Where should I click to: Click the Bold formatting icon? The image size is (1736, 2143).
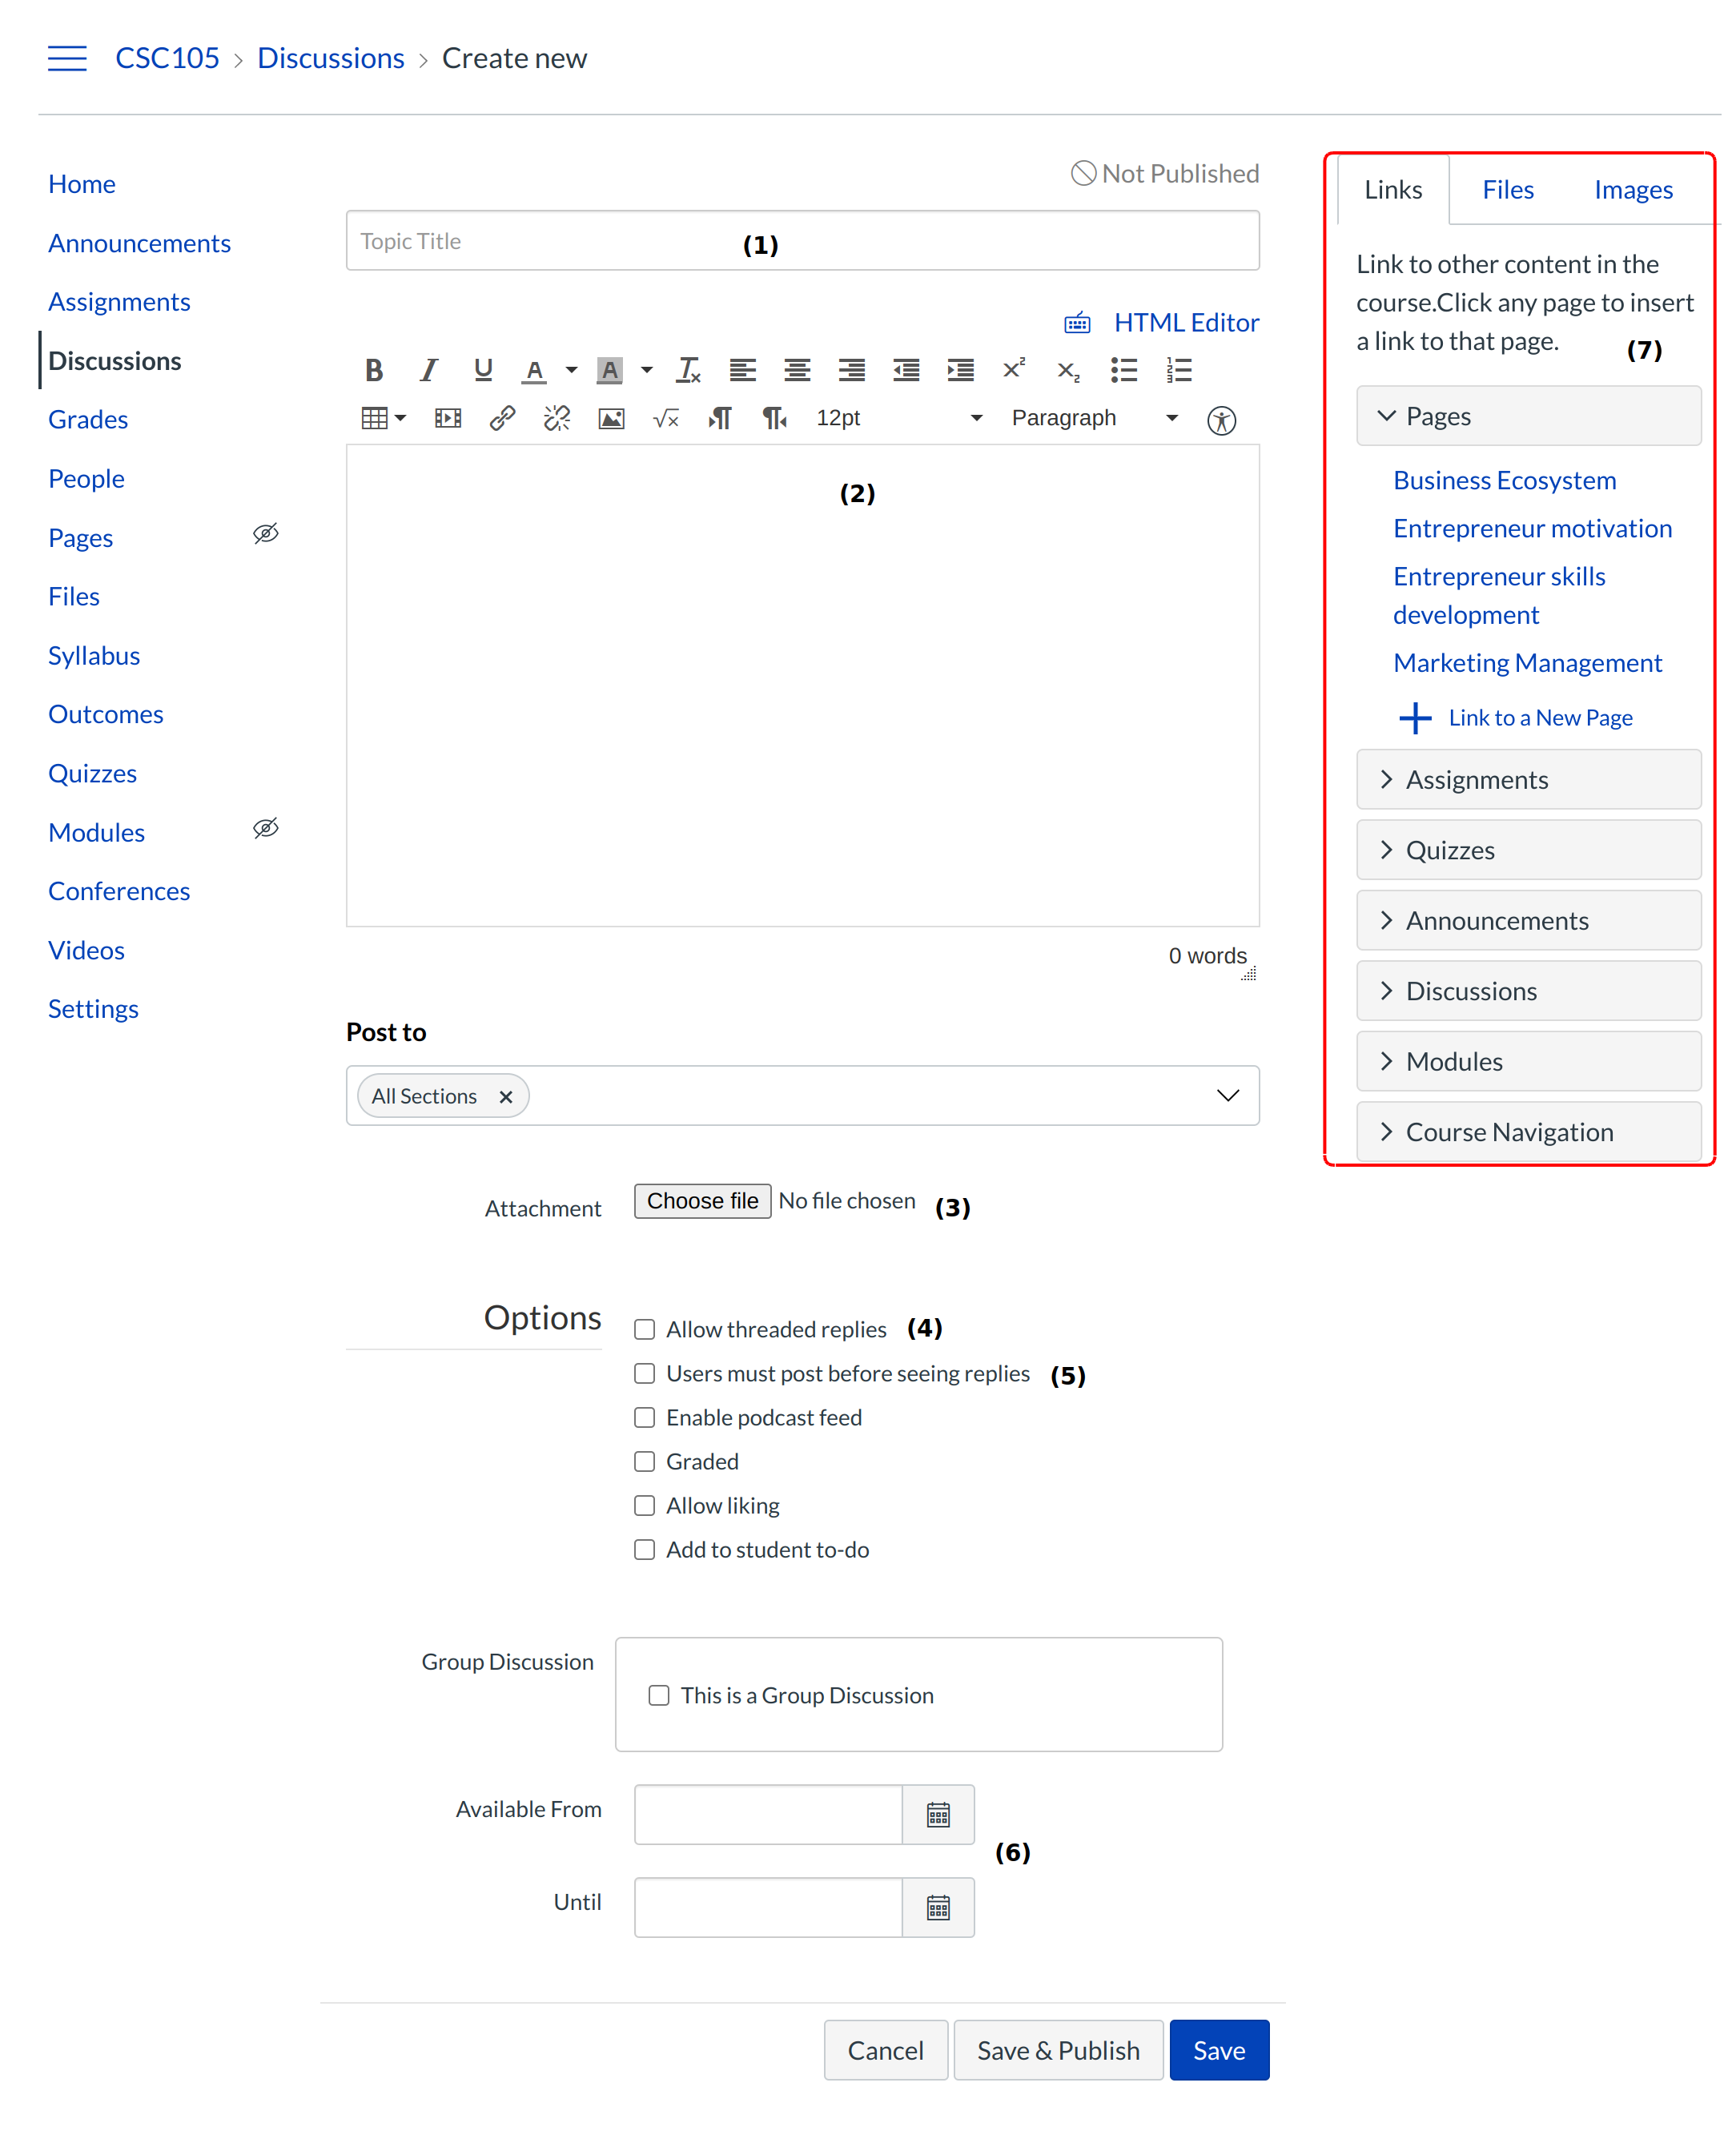pos(373,370)
